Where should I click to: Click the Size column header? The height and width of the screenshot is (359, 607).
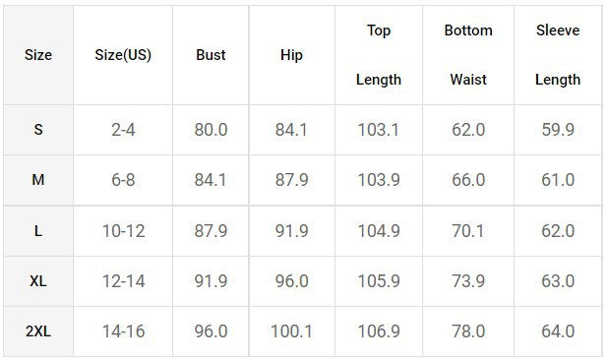[x=38, y=55]
